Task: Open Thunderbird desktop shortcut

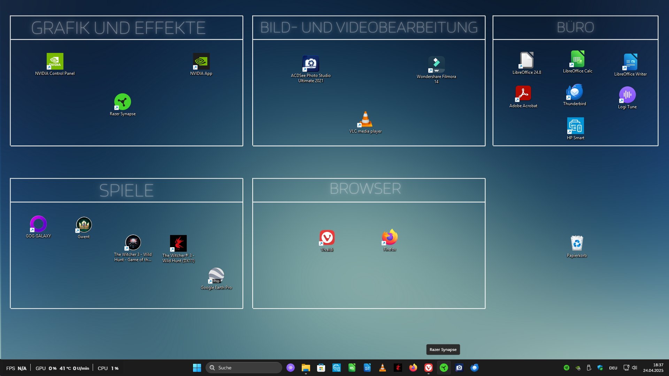Action: 574,92
